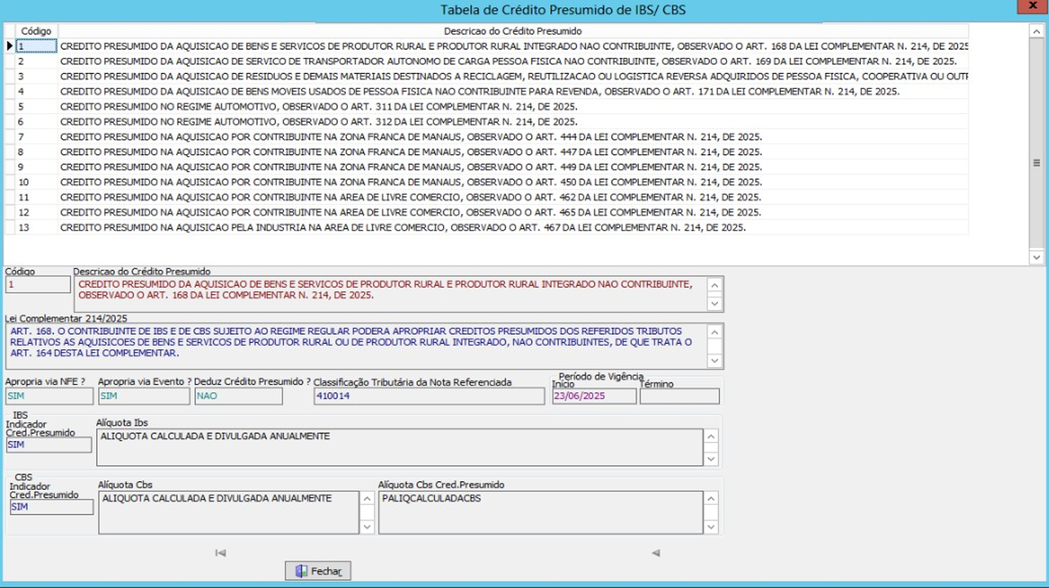Viewport: 1049px width, 588px height.
Task: Click the Apropria via NFE field
Action: 49,396
